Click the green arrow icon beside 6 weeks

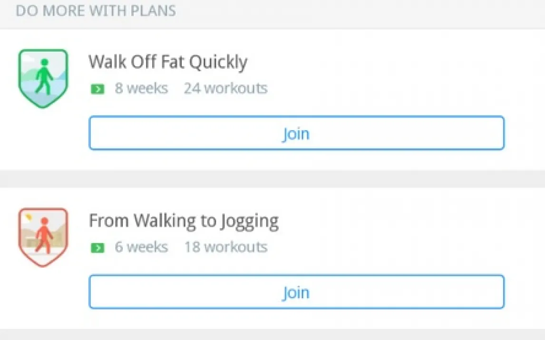[97, 247]
